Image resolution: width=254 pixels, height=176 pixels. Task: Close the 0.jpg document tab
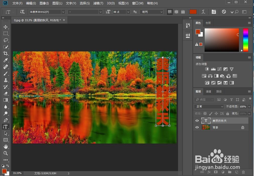coord(64,20)
